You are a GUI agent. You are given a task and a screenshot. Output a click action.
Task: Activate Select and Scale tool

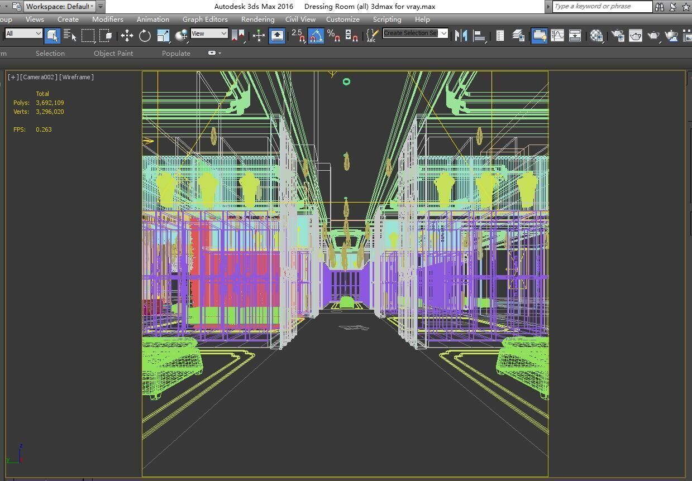click(x=163, y=36)
